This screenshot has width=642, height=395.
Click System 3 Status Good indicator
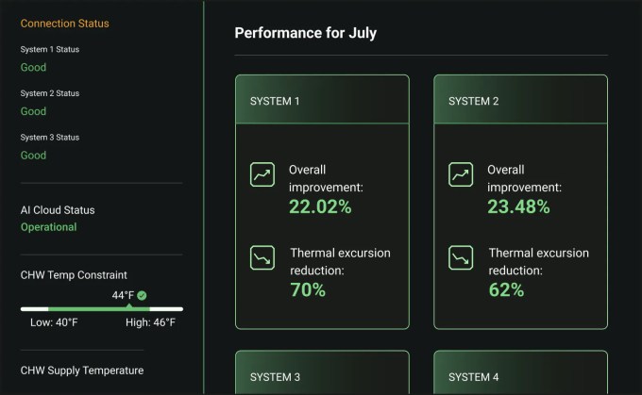click(x=34, y=156)
